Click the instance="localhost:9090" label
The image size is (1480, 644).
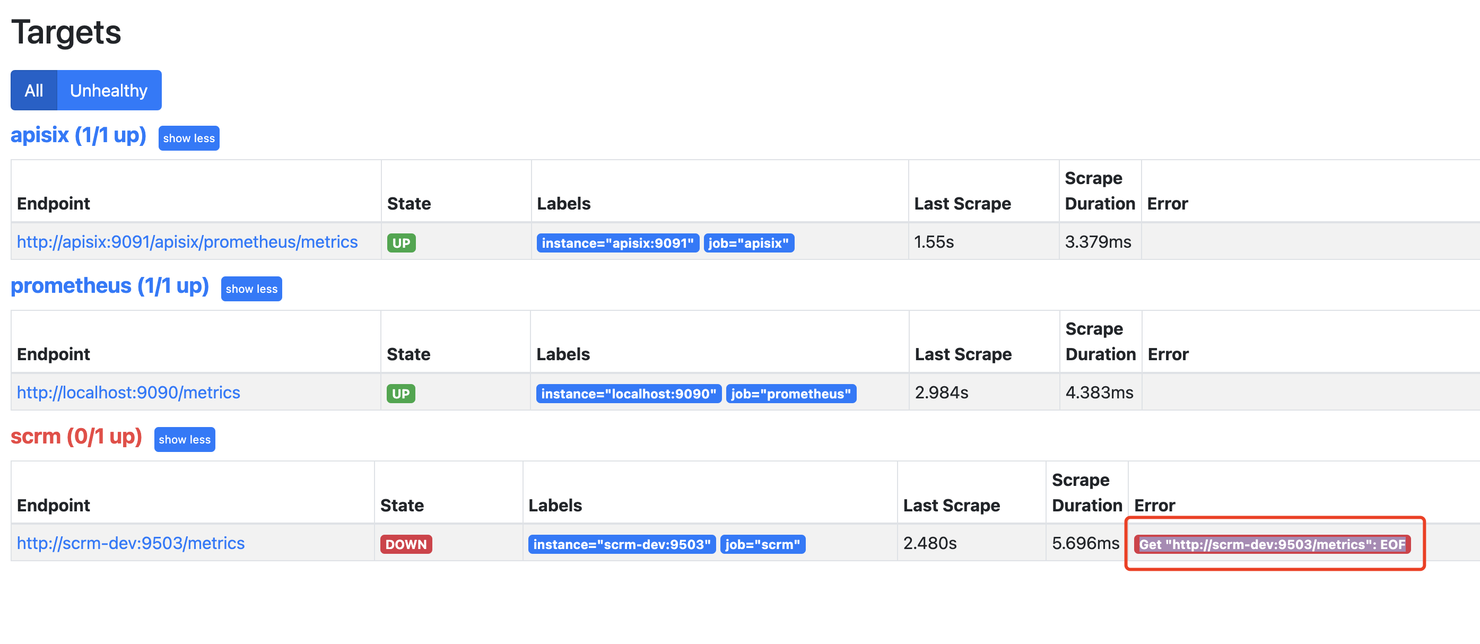click(x=629, y=394)
